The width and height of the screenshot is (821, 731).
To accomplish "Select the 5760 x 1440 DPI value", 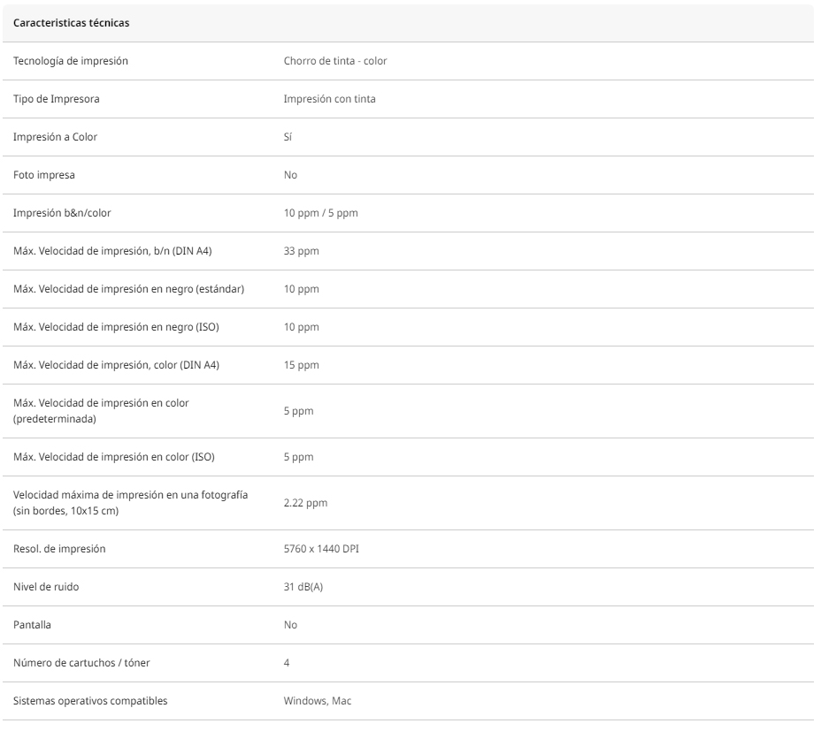I will point(321,549).
